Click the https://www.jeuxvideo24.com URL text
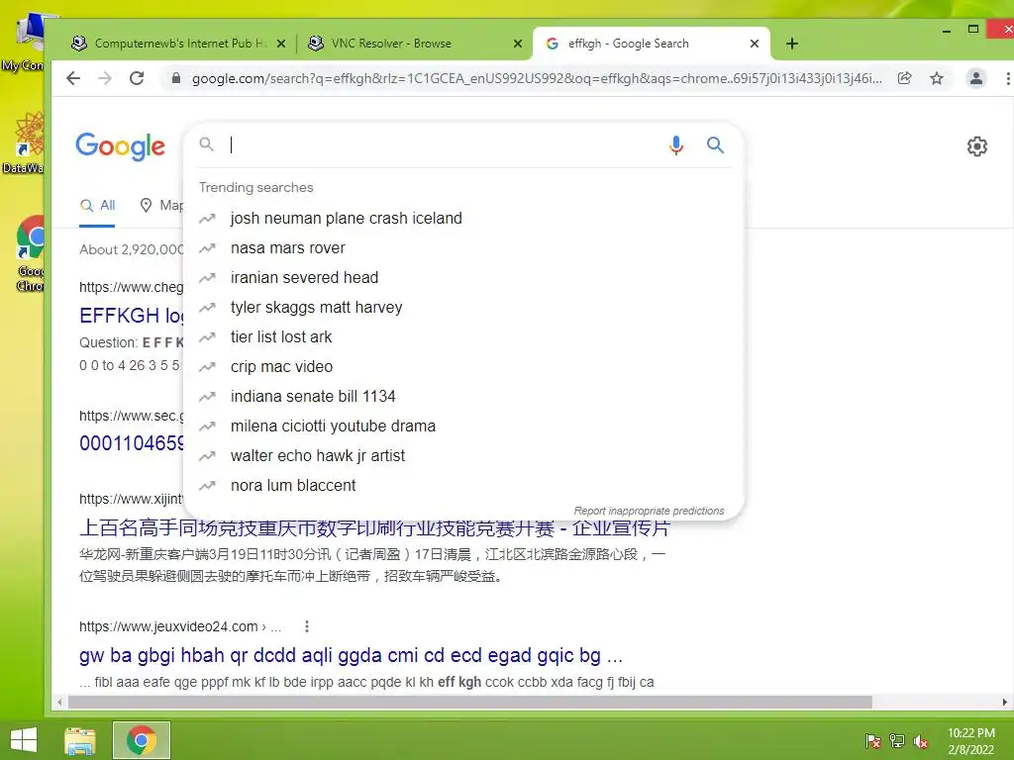 168,626
